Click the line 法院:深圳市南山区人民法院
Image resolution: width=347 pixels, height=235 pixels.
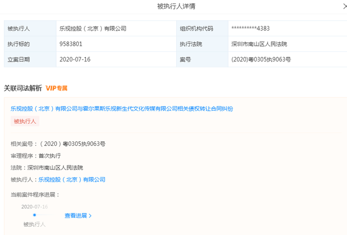click(47, 168)
